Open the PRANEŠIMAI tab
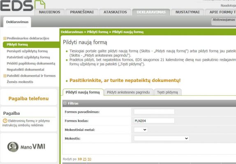 [x=82, y=12]
